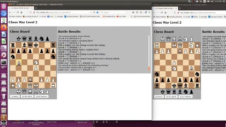226x127 pixels.
Task: Select black knight on h6, left board
Action: pos(53,57)
